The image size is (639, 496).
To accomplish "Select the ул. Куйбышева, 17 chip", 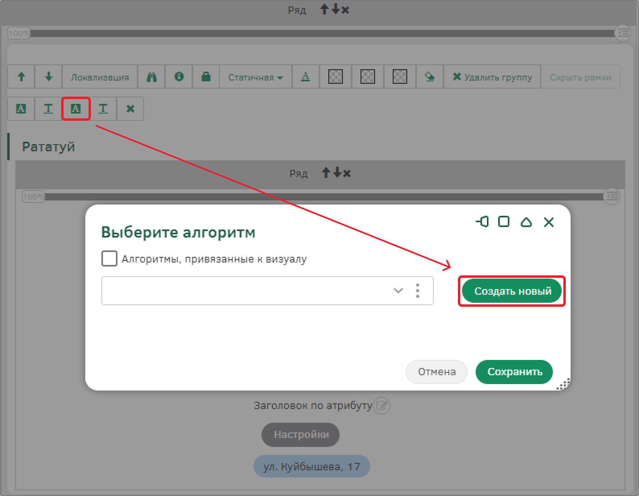I will [x=311, y=466].
